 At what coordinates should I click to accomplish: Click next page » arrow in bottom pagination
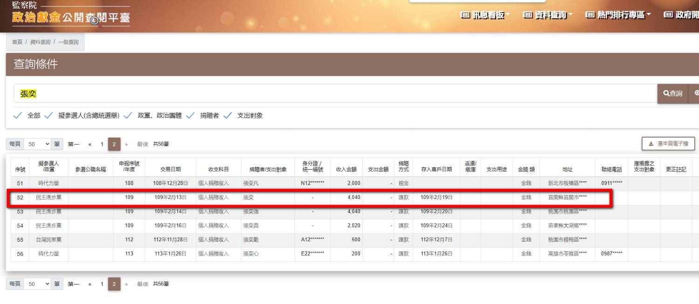[x=126, y=284]
